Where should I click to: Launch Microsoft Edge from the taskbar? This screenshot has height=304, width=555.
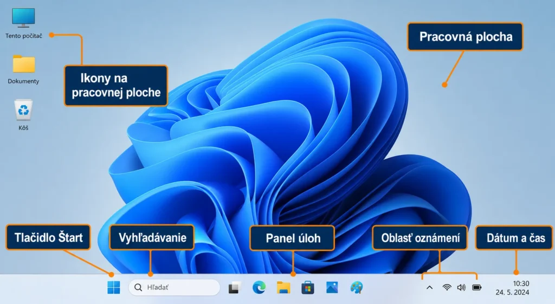coord(259,287)
